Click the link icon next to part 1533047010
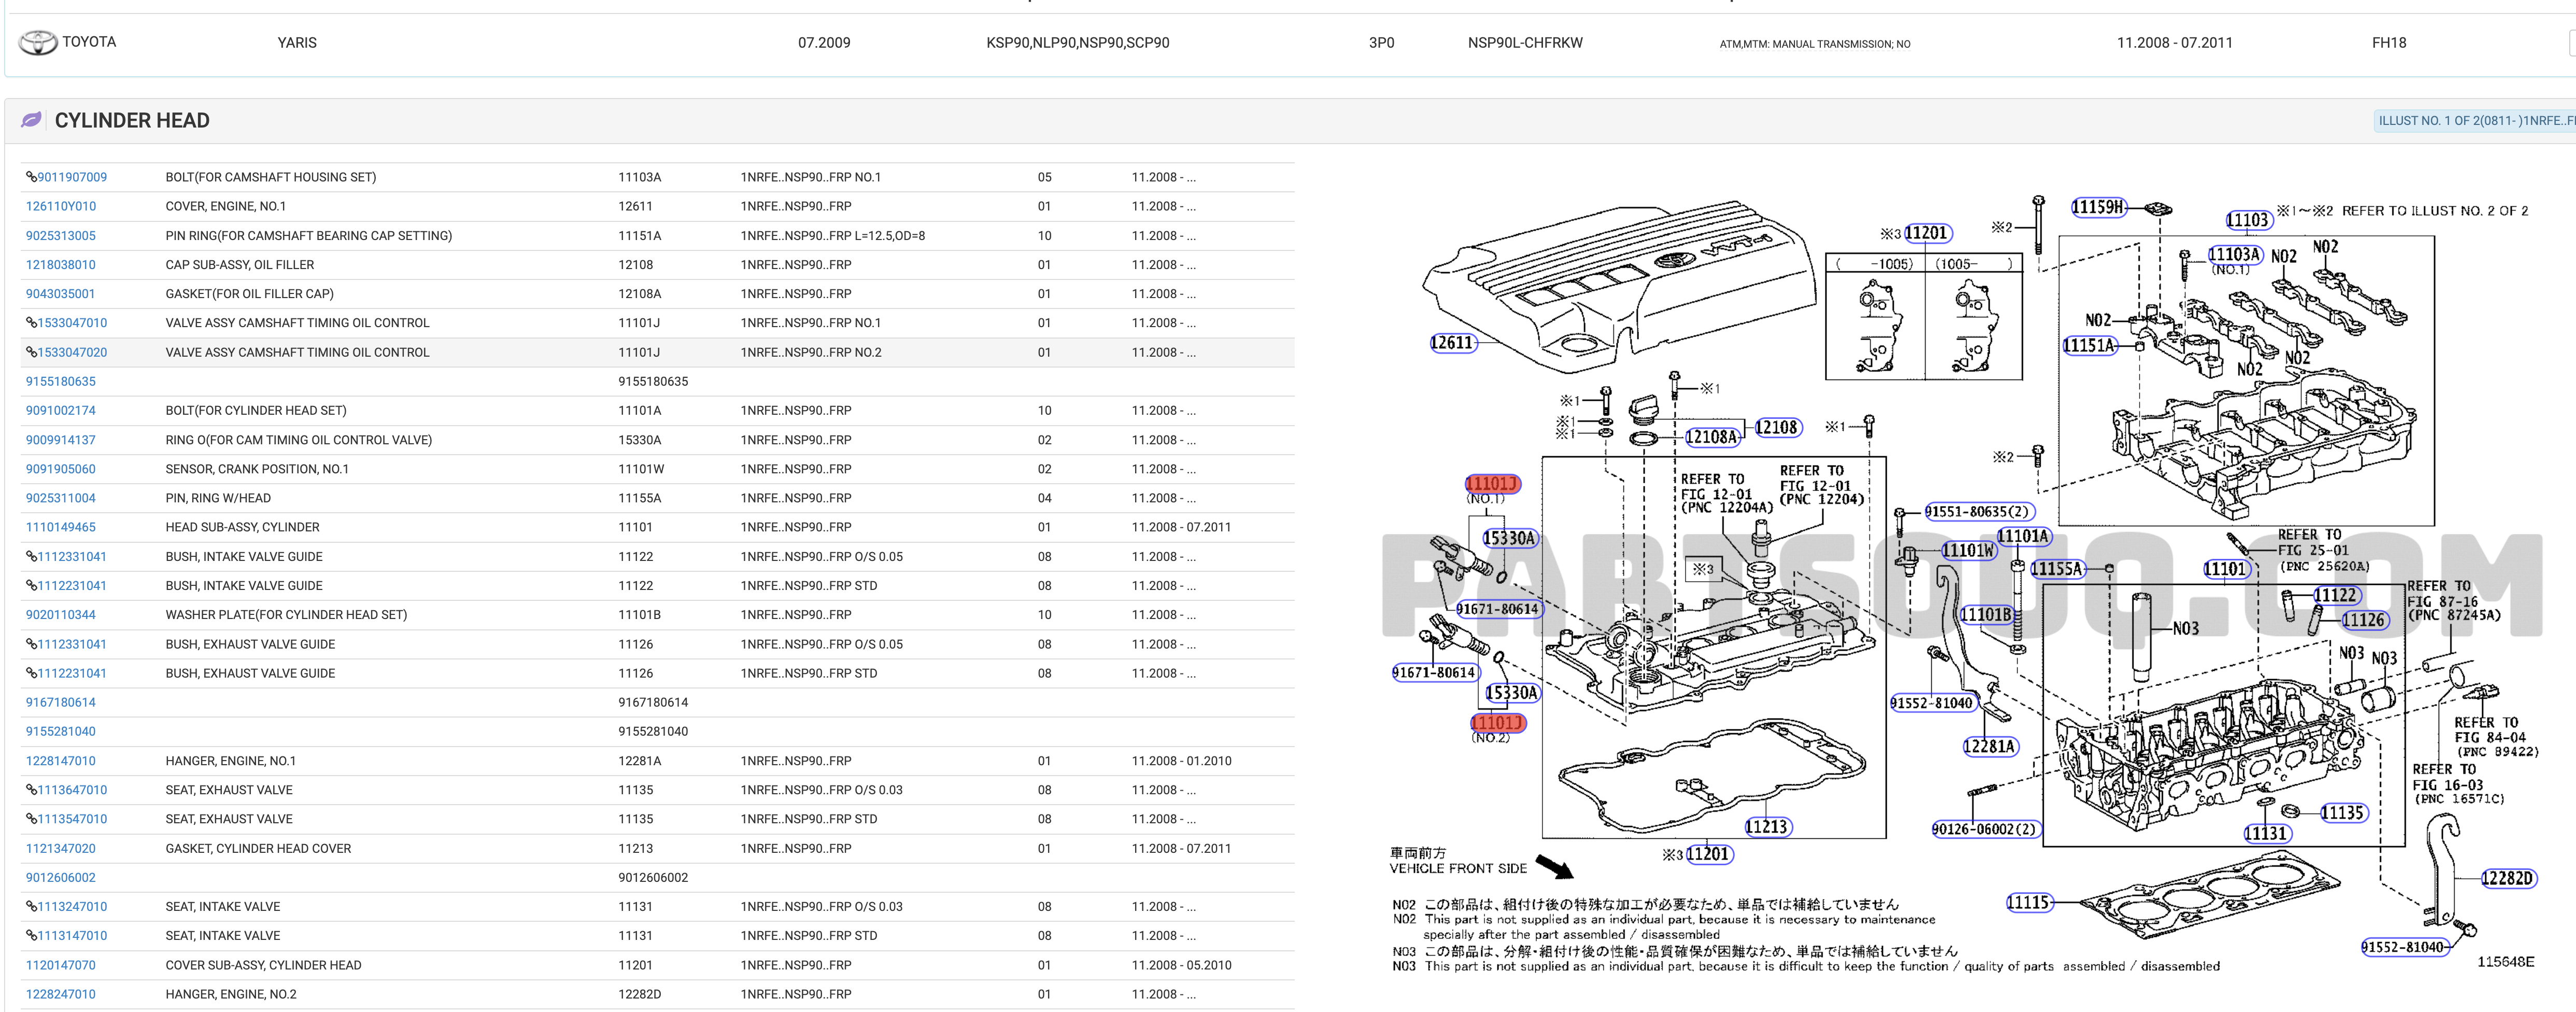Screen dimensions: 2576x1012 31,322
